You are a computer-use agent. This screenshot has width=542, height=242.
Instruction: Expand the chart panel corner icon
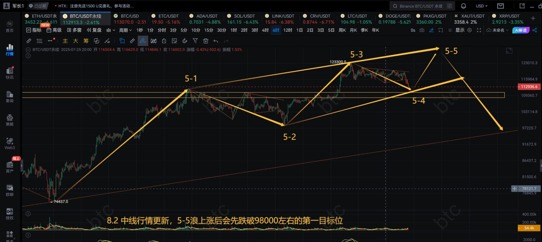[x=509, y=51]
